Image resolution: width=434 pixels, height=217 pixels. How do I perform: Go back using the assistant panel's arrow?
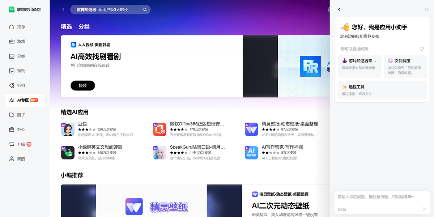(x=339, y=10)
